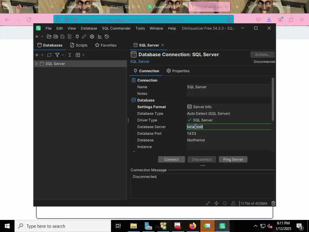This screenshot has width=309, height=232.
Task: Open the Window menu
Action: pos(156,28)
